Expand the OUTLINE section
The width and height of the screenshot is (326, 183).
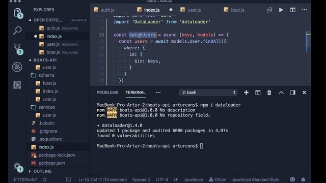pos(30,171)
